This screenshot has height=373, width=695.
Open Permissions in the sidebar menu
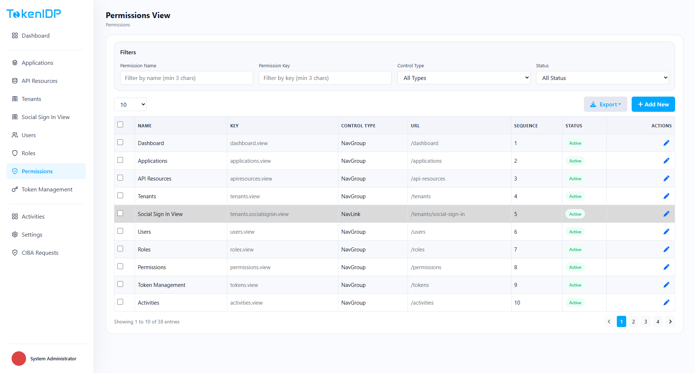[x=46, y=171]
